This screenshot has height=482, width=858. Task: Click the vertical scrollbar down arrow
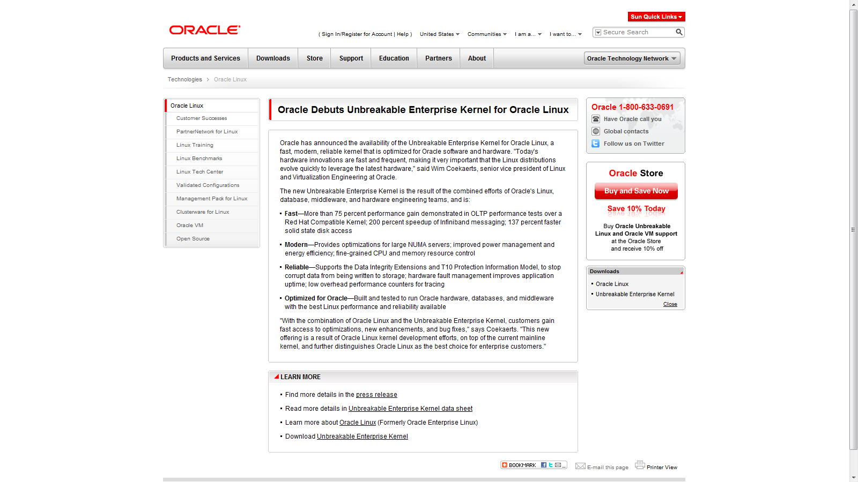(853, 477)
